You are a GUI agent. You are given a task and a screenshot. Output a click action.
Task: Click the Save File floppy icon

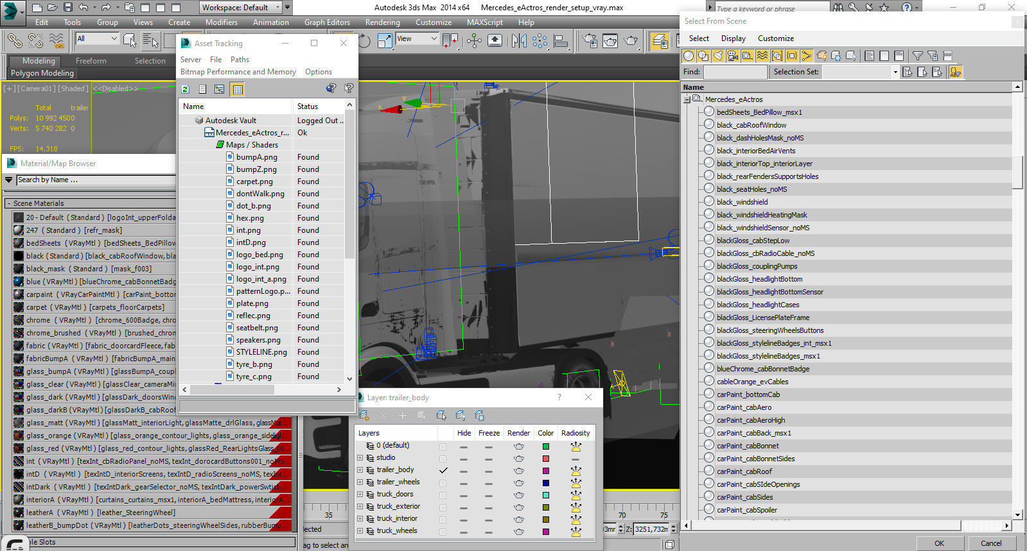(x=68, y=8)
